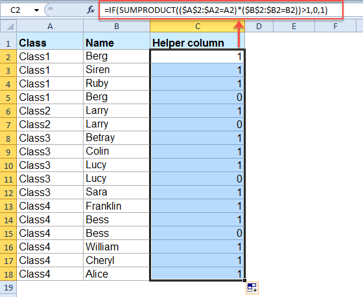Screen dimensions: 363x297
Task: Expand the Name Box dropdown arrow
Action: pyautogui.click(x=36, y=10)
